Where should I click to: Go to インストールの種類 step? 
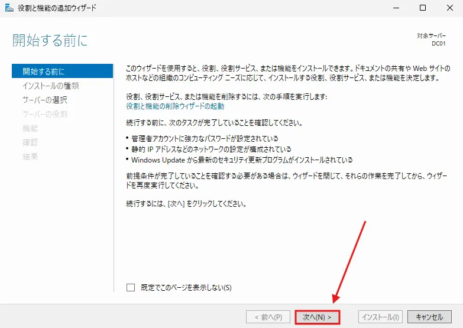pyautogui.click(x=51, y=86)
